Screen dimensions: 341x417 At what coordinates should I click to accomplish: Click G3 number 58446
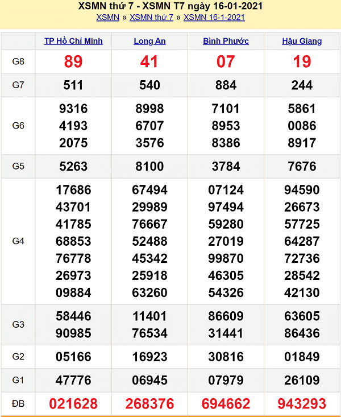73,316
